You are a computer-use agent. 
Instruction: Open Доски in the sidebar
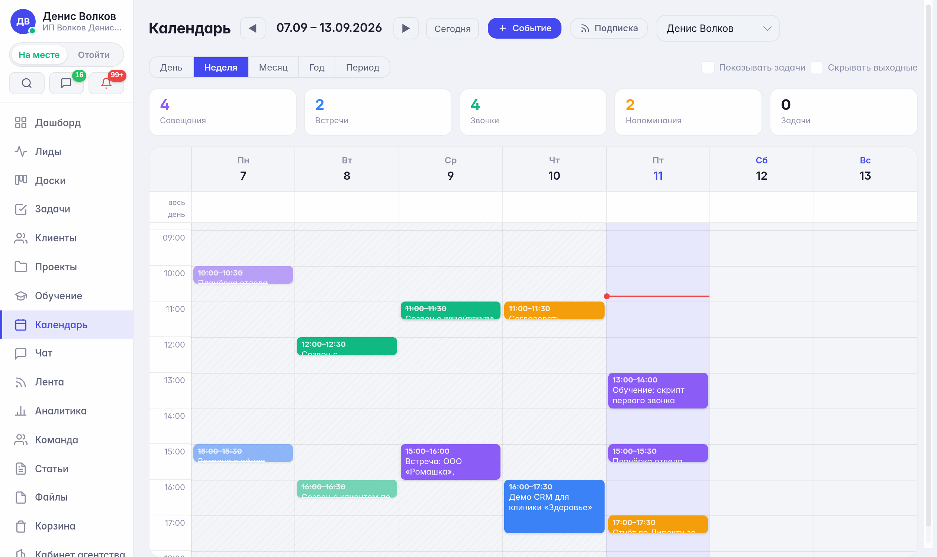tap(67, 180)
